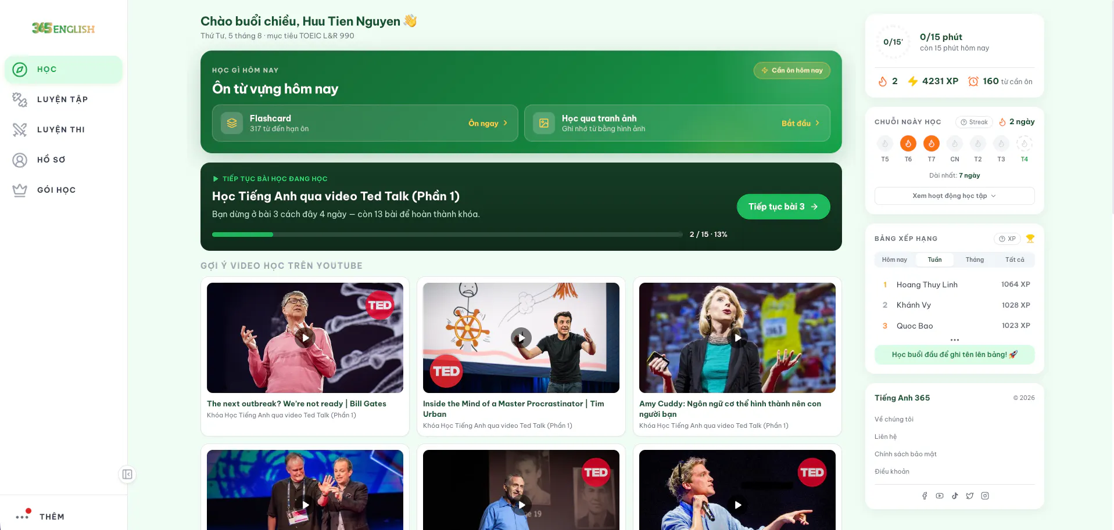Collapse the sidebar with the panel icon
The height and width of the screenshot is (530, 1114).
click(127, 474)
